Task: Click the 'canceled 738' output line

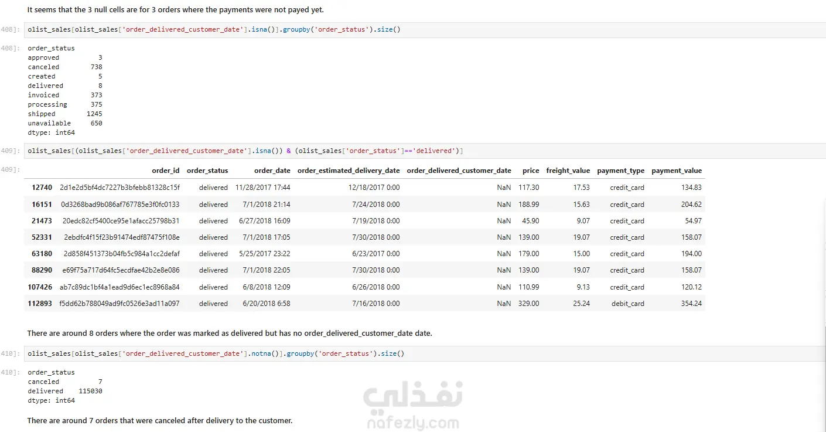Action: [65, 67]
